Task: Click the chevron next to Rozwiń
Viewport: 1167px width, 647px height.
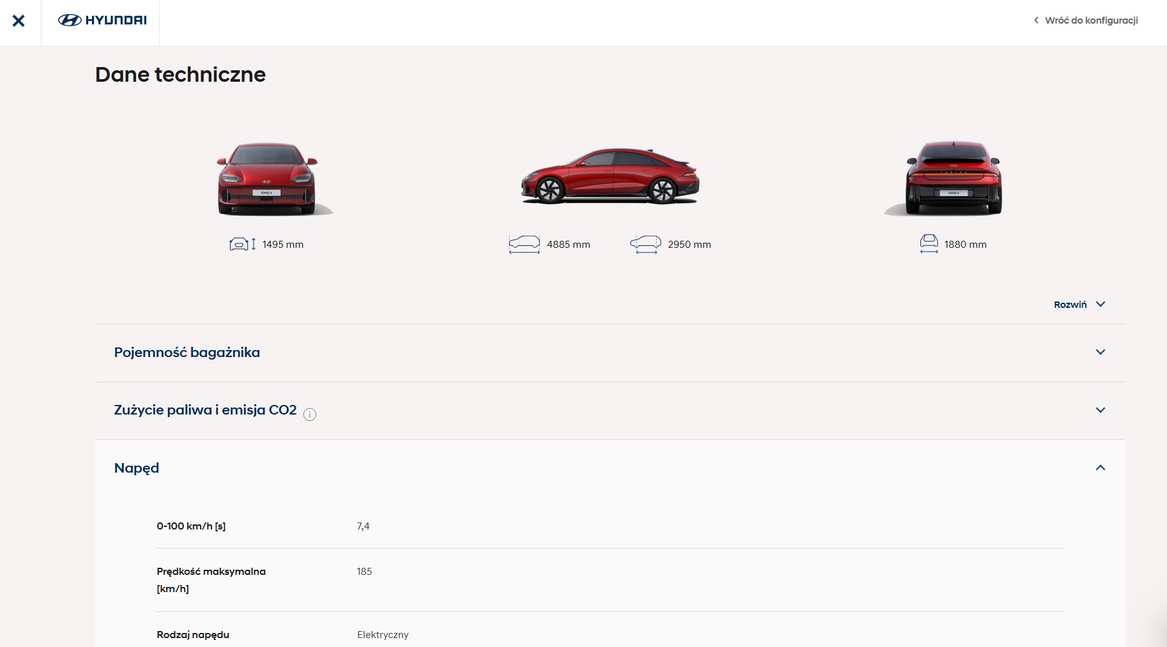Action: [x=1101, y=304]
